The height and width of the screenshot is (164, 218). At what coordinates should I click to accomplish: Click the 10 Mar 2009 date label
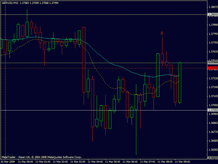click(x=8, y=162)
